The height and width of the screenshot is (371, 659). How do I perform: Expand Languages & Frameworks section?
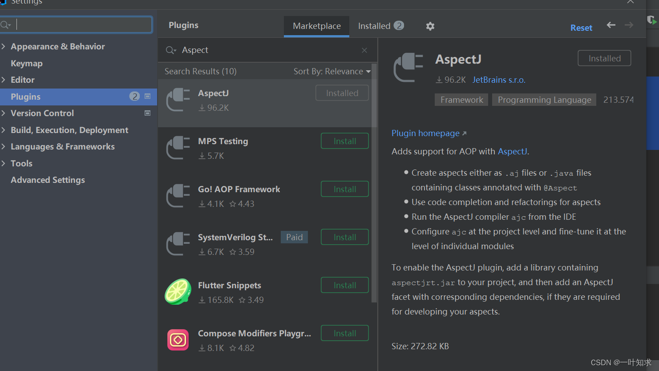4,146
